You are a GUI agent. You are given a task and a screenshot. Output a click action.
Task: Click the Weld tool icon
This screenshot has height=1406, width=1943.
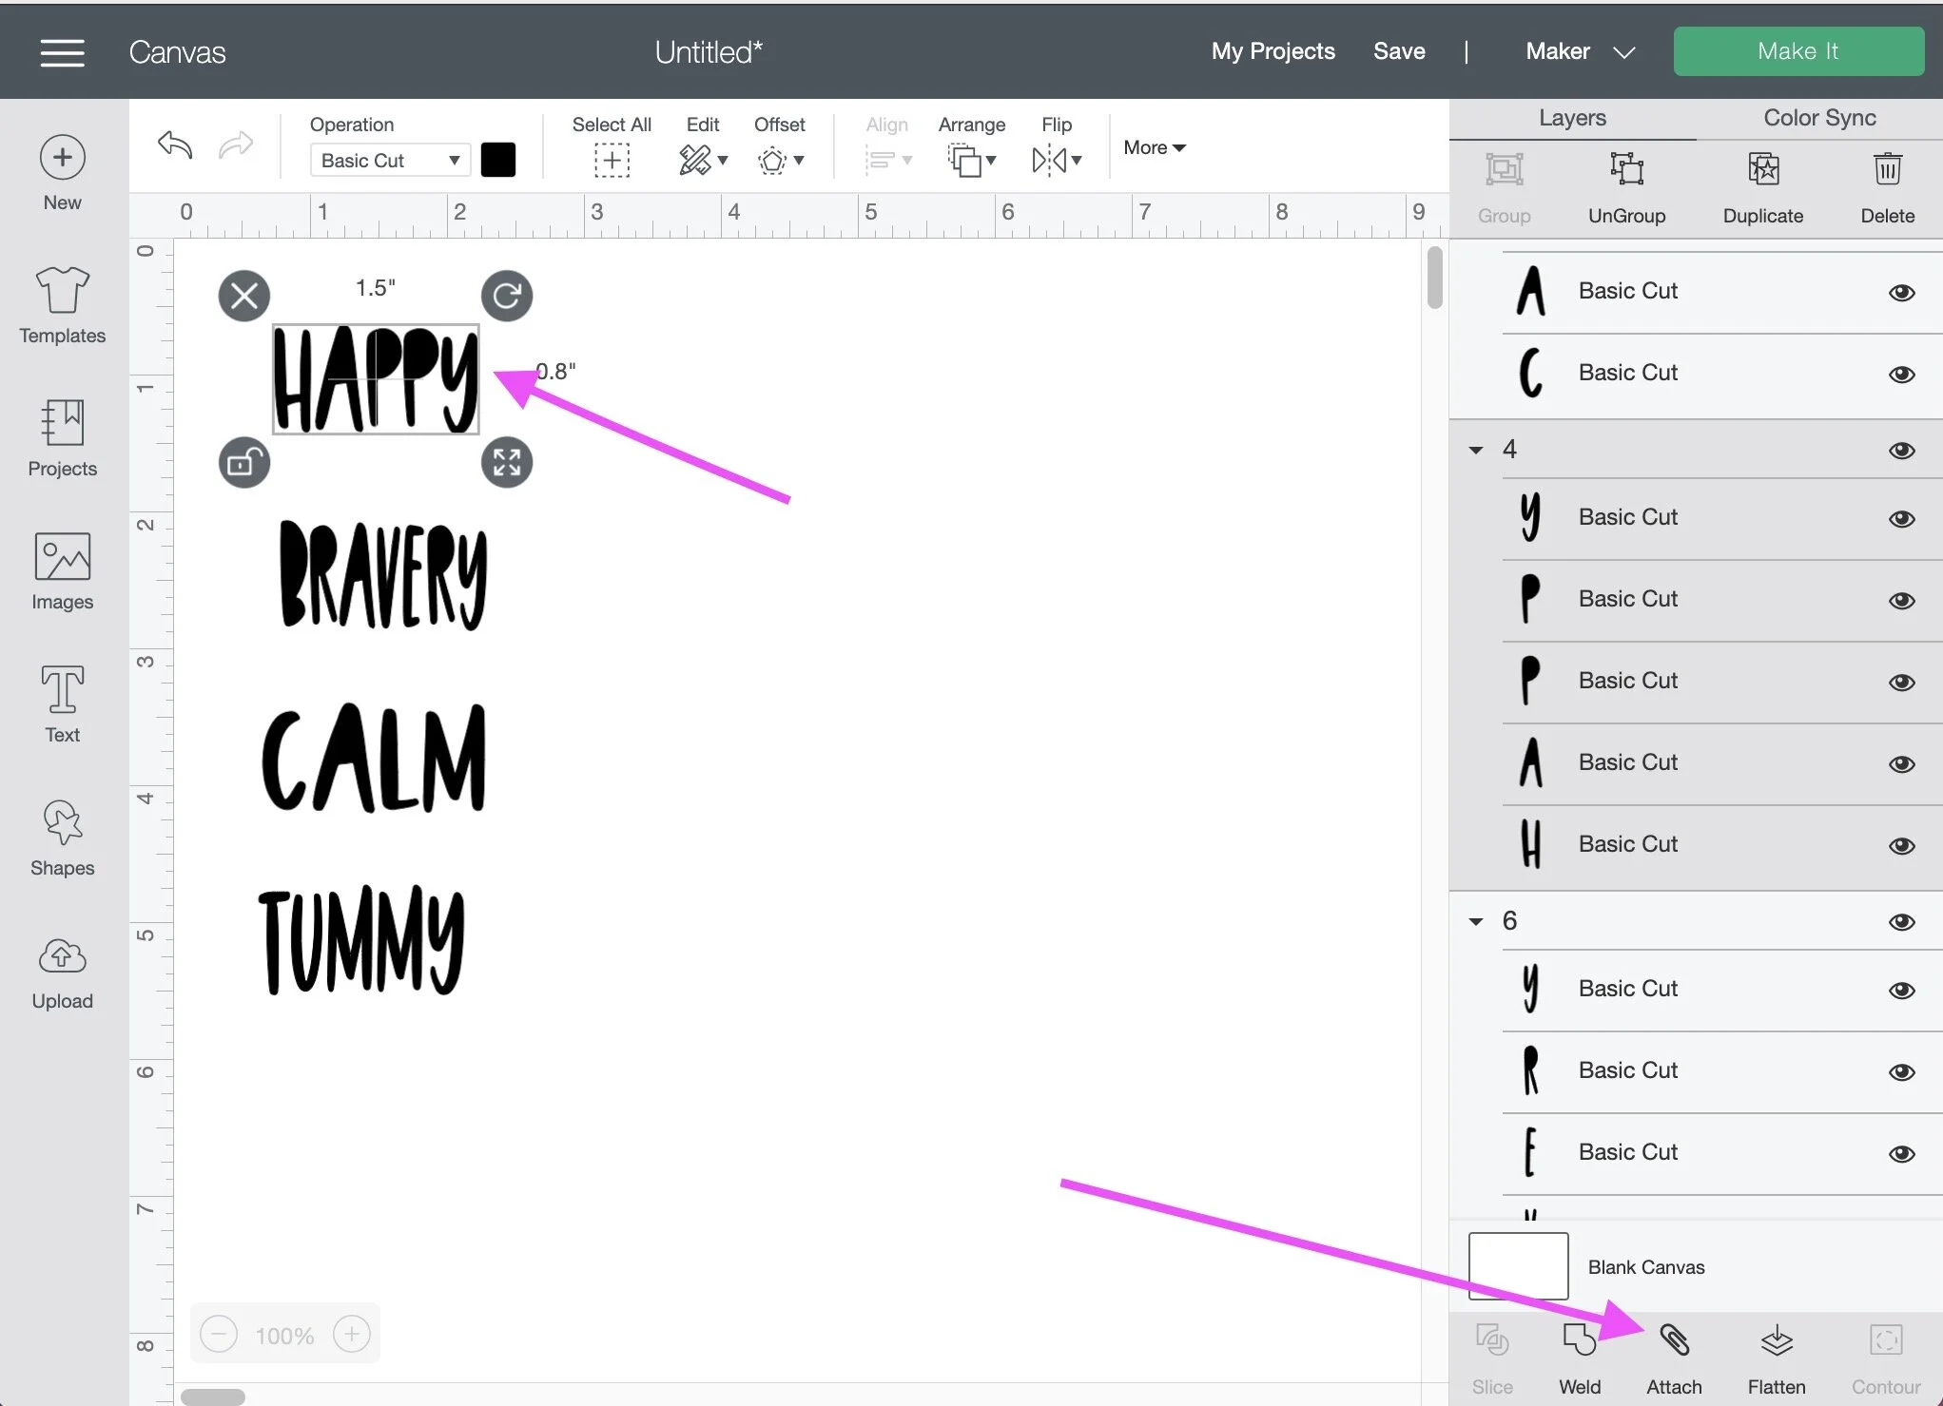(x=1579, y=1340)
